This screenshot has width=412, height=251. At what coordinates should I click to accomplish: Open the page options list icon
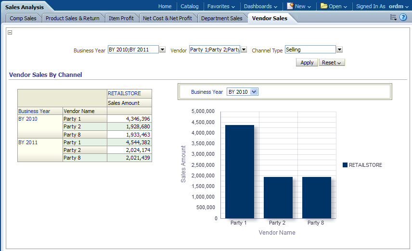(393, 17)
